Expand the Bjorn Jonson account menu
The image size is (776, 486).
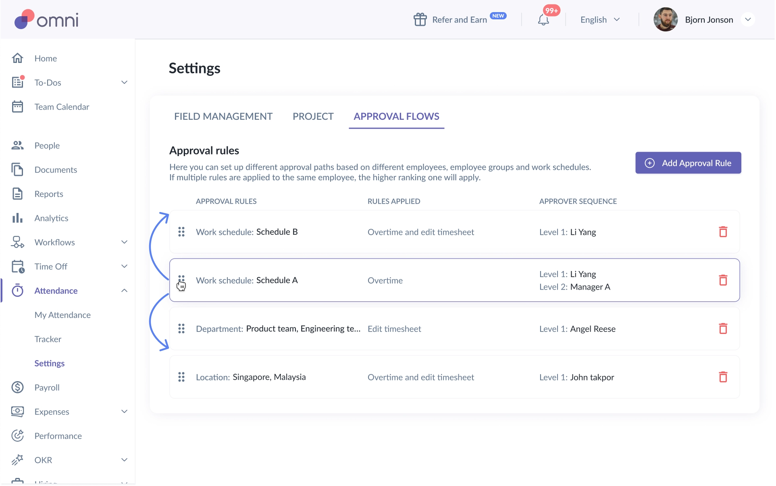(x=748, y=20)
